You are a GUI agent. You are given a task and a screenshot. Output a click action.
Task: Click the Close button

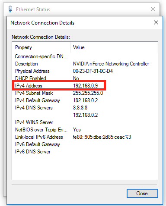click(x=142, y=194)
